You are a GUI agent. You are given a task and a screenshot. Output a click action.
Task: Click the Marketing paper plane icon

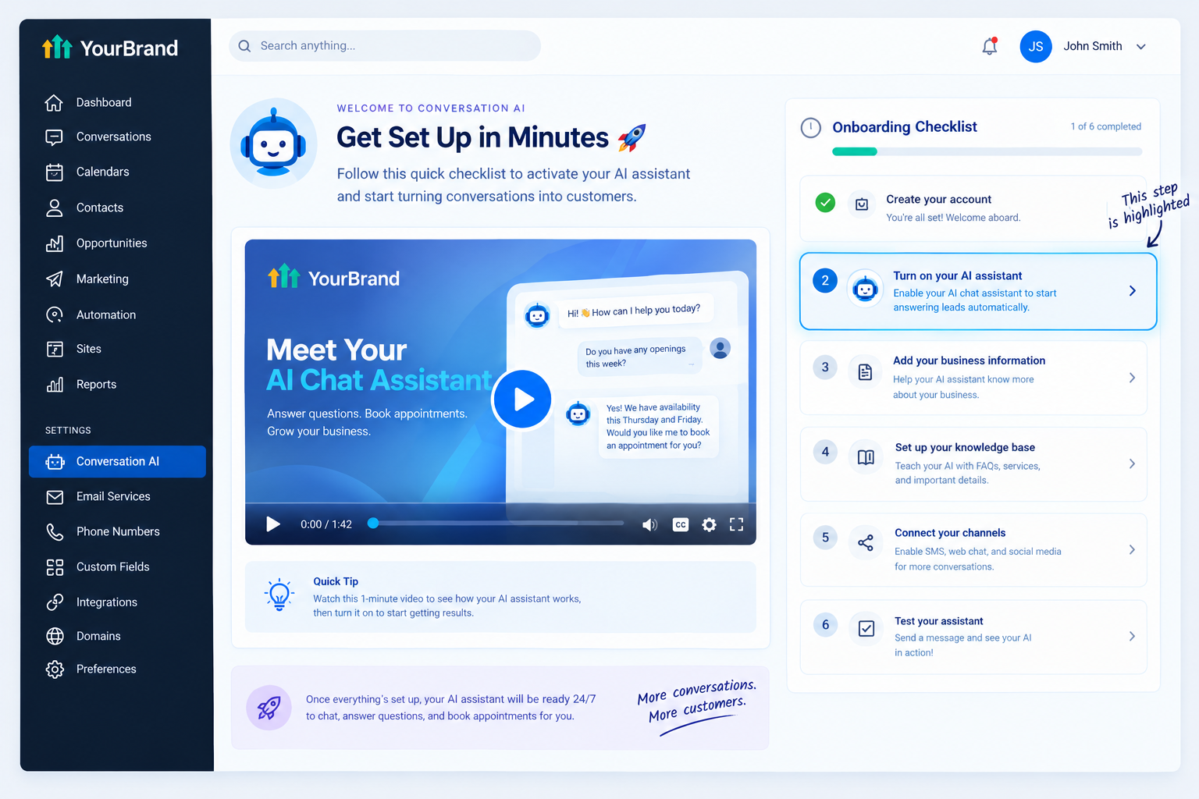click(54, 279)
